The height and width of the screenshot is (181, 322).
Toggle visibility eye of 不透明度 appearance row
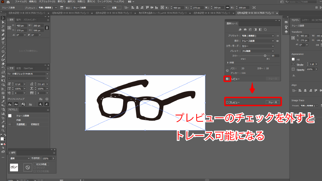click(10, 124)
